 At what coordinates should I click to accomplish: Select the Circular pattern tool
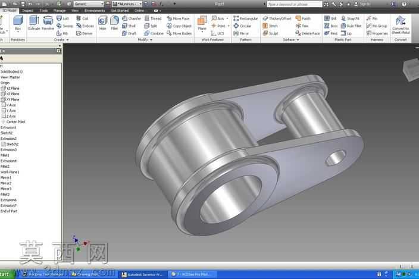tap(242, 26)
